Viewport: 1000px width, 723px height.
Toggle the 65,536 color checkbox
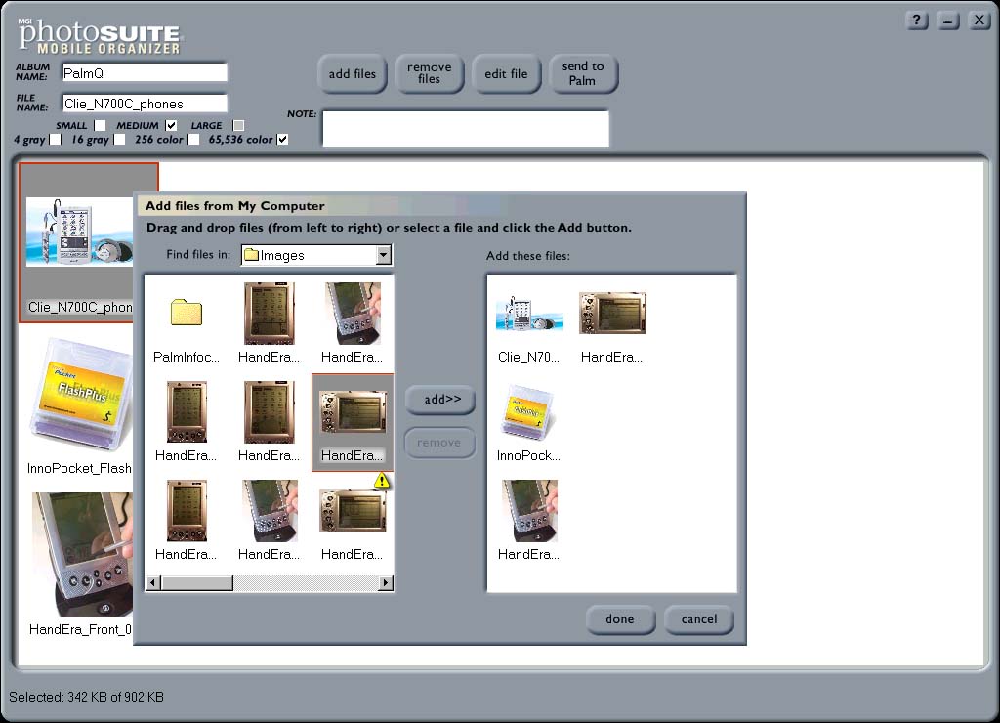tap(282, 139)
